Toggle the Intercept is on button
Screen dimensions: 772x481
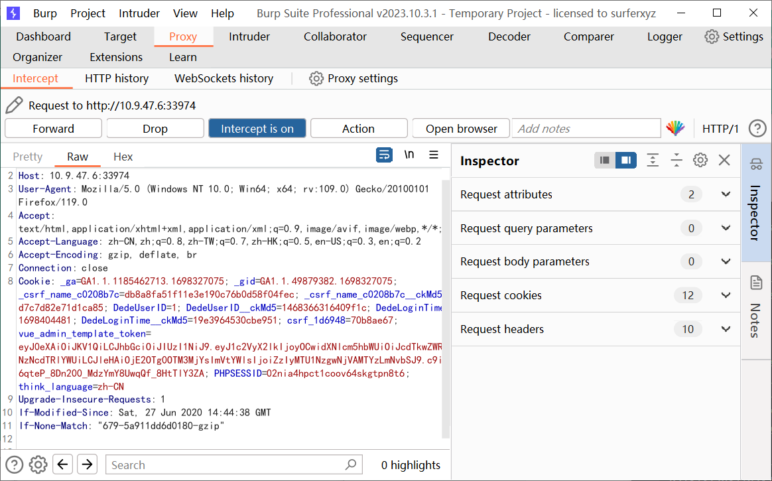tap(257, 129)
